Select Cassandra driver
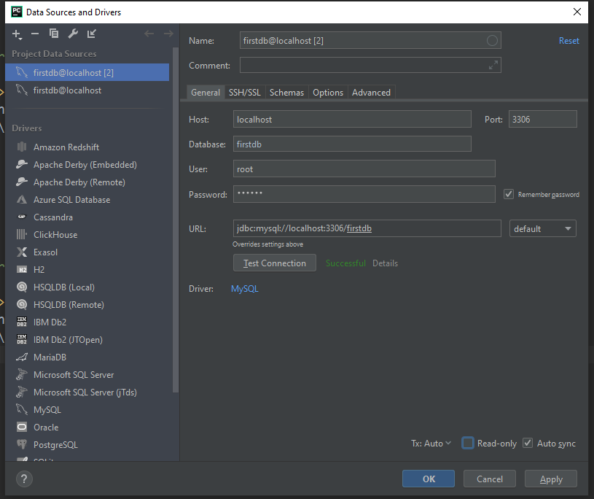Screen dimensions: 594x499 (x=87, y=217)
